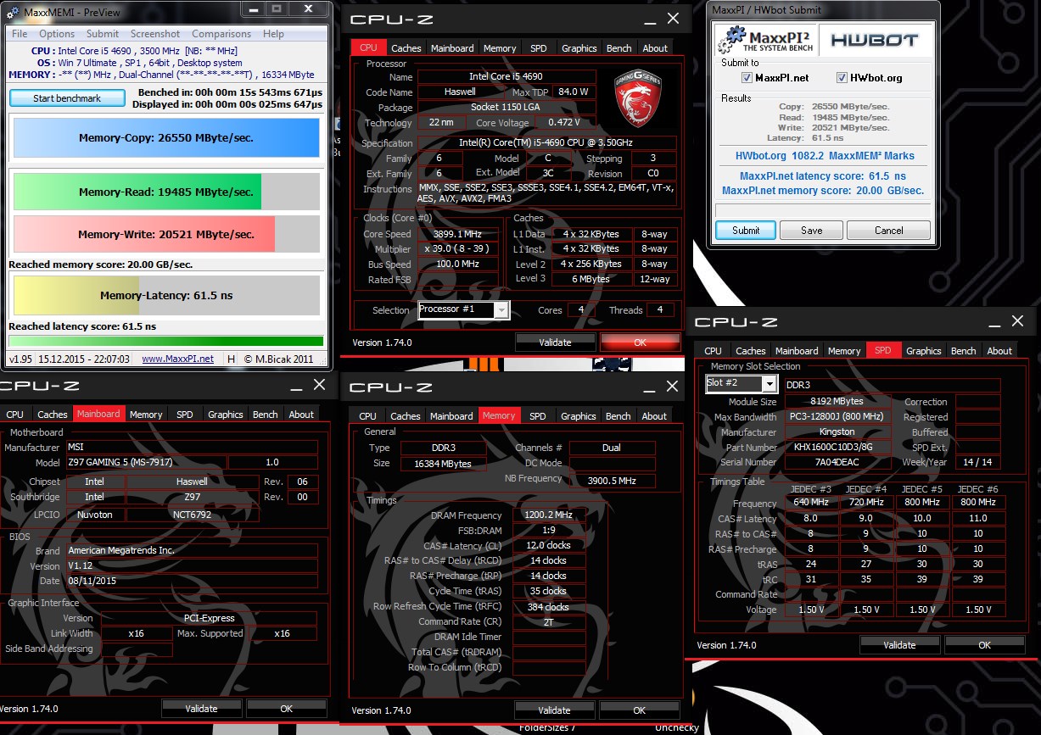The image size is (1041, 735).
Task: Click the Memory-Latency result bar
Action: click(166, 296)
